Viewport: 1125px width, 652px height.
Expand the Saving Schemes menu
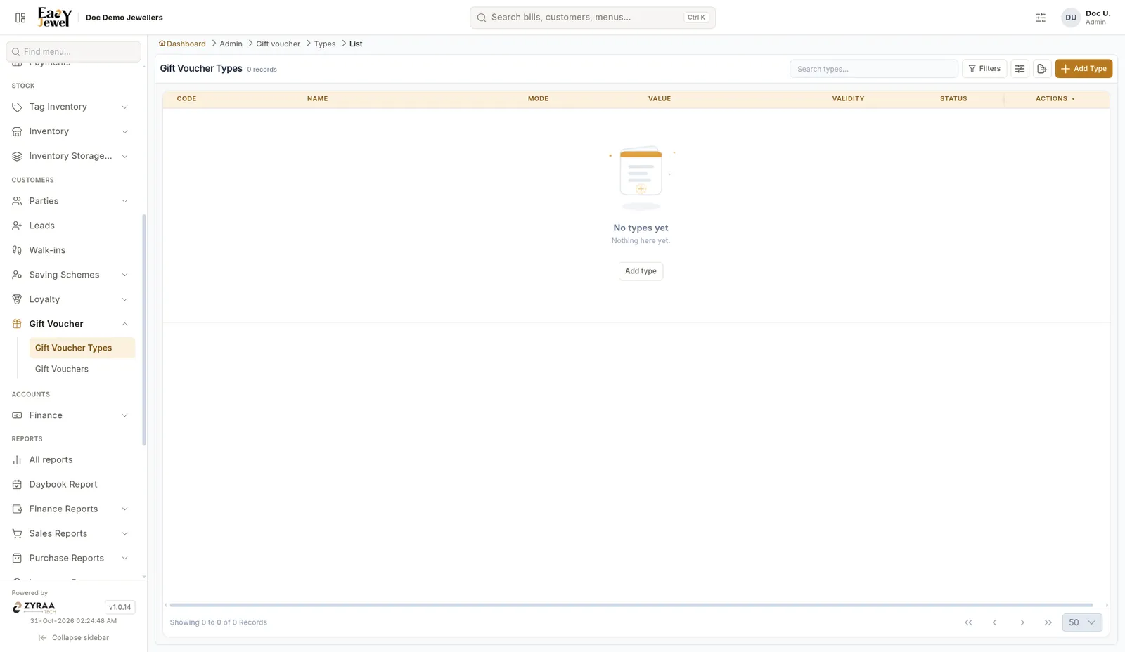(x=70, y=275)
